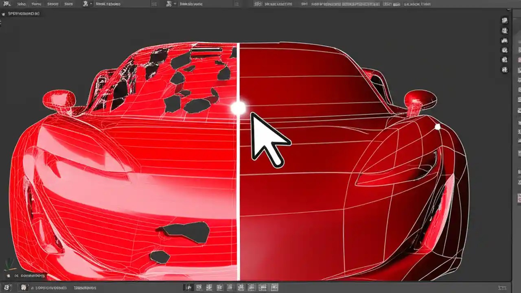Select the snapping magnet icon in the toolbar
The width and height of the screenshot is (521, 293).
click(169, 4)
